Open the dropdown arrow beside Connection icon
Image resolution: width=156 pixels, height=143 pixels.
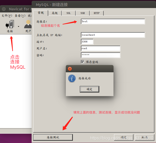(18, 26)
